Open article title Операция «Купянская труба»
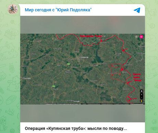The height and width of the screenshot is (133, 158). click(x=76, y=129)
